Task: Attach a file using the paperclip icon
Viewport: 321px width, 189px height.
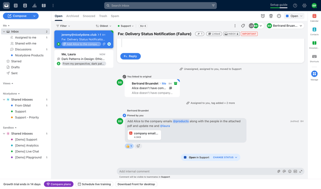Action: point(279,171)
